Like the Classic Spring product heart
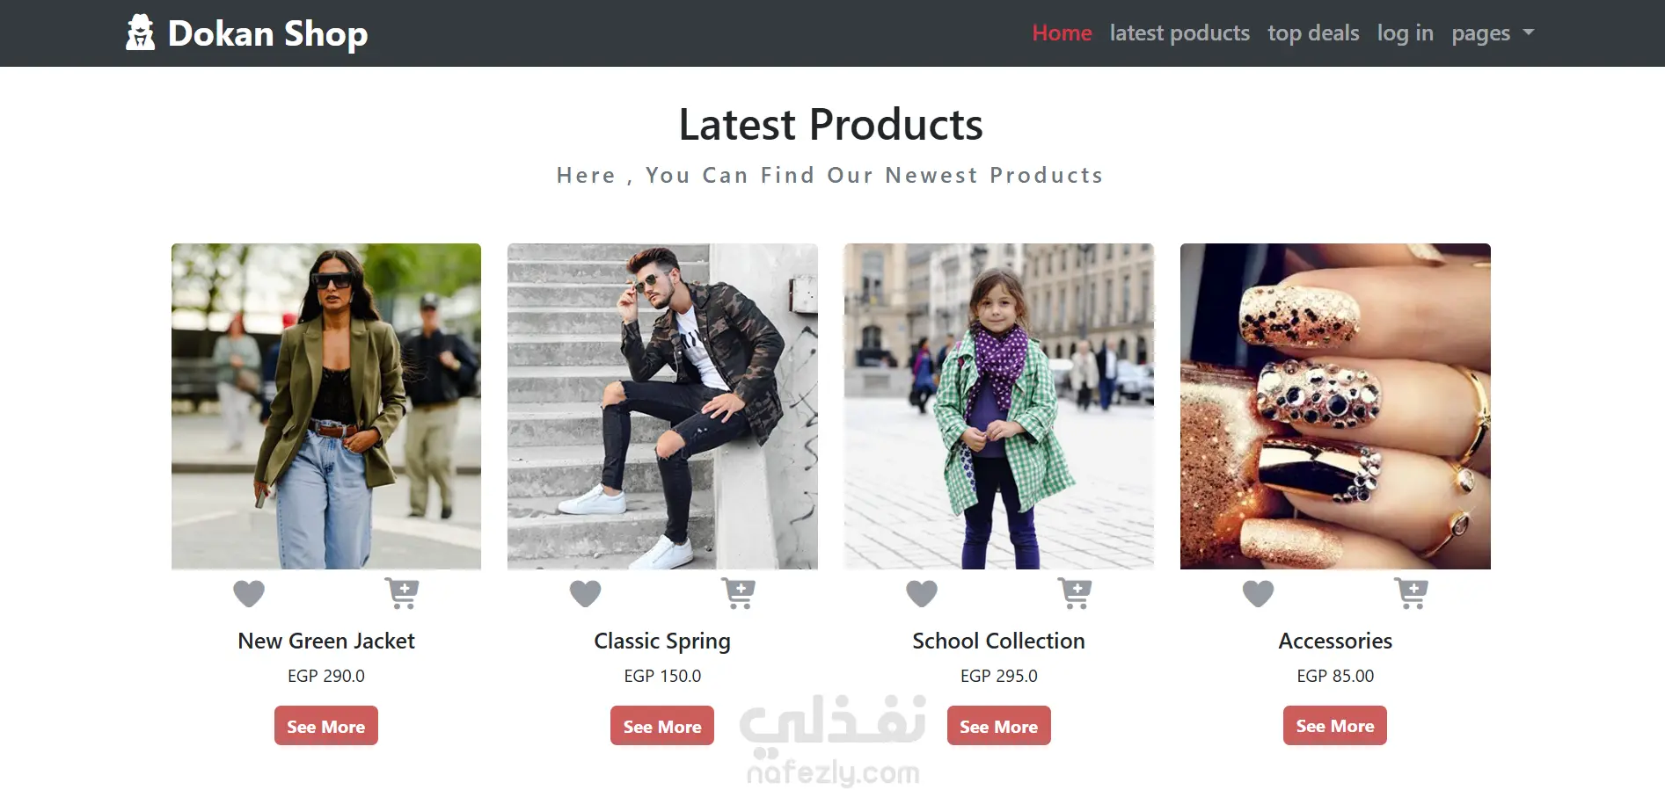This screenshot has height=790, width=1665. click(586, 594)
